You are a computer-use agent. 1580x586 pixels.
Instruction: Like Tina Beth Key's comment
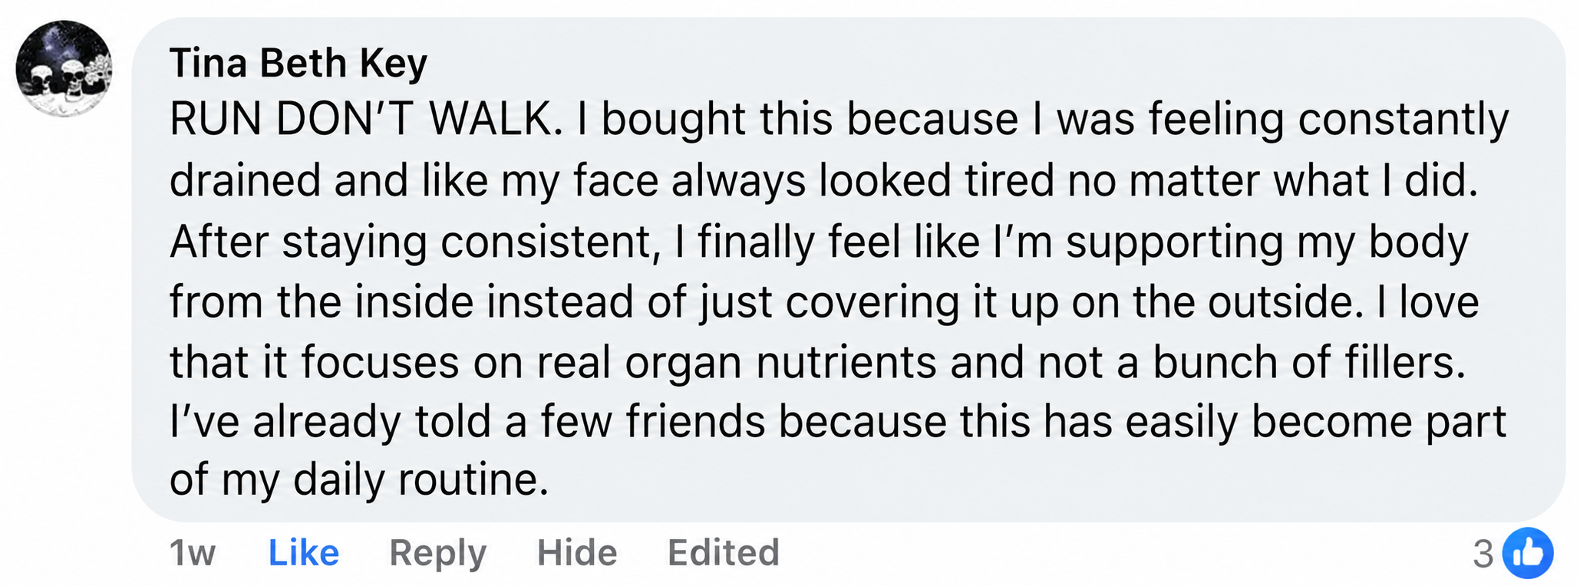304,553
